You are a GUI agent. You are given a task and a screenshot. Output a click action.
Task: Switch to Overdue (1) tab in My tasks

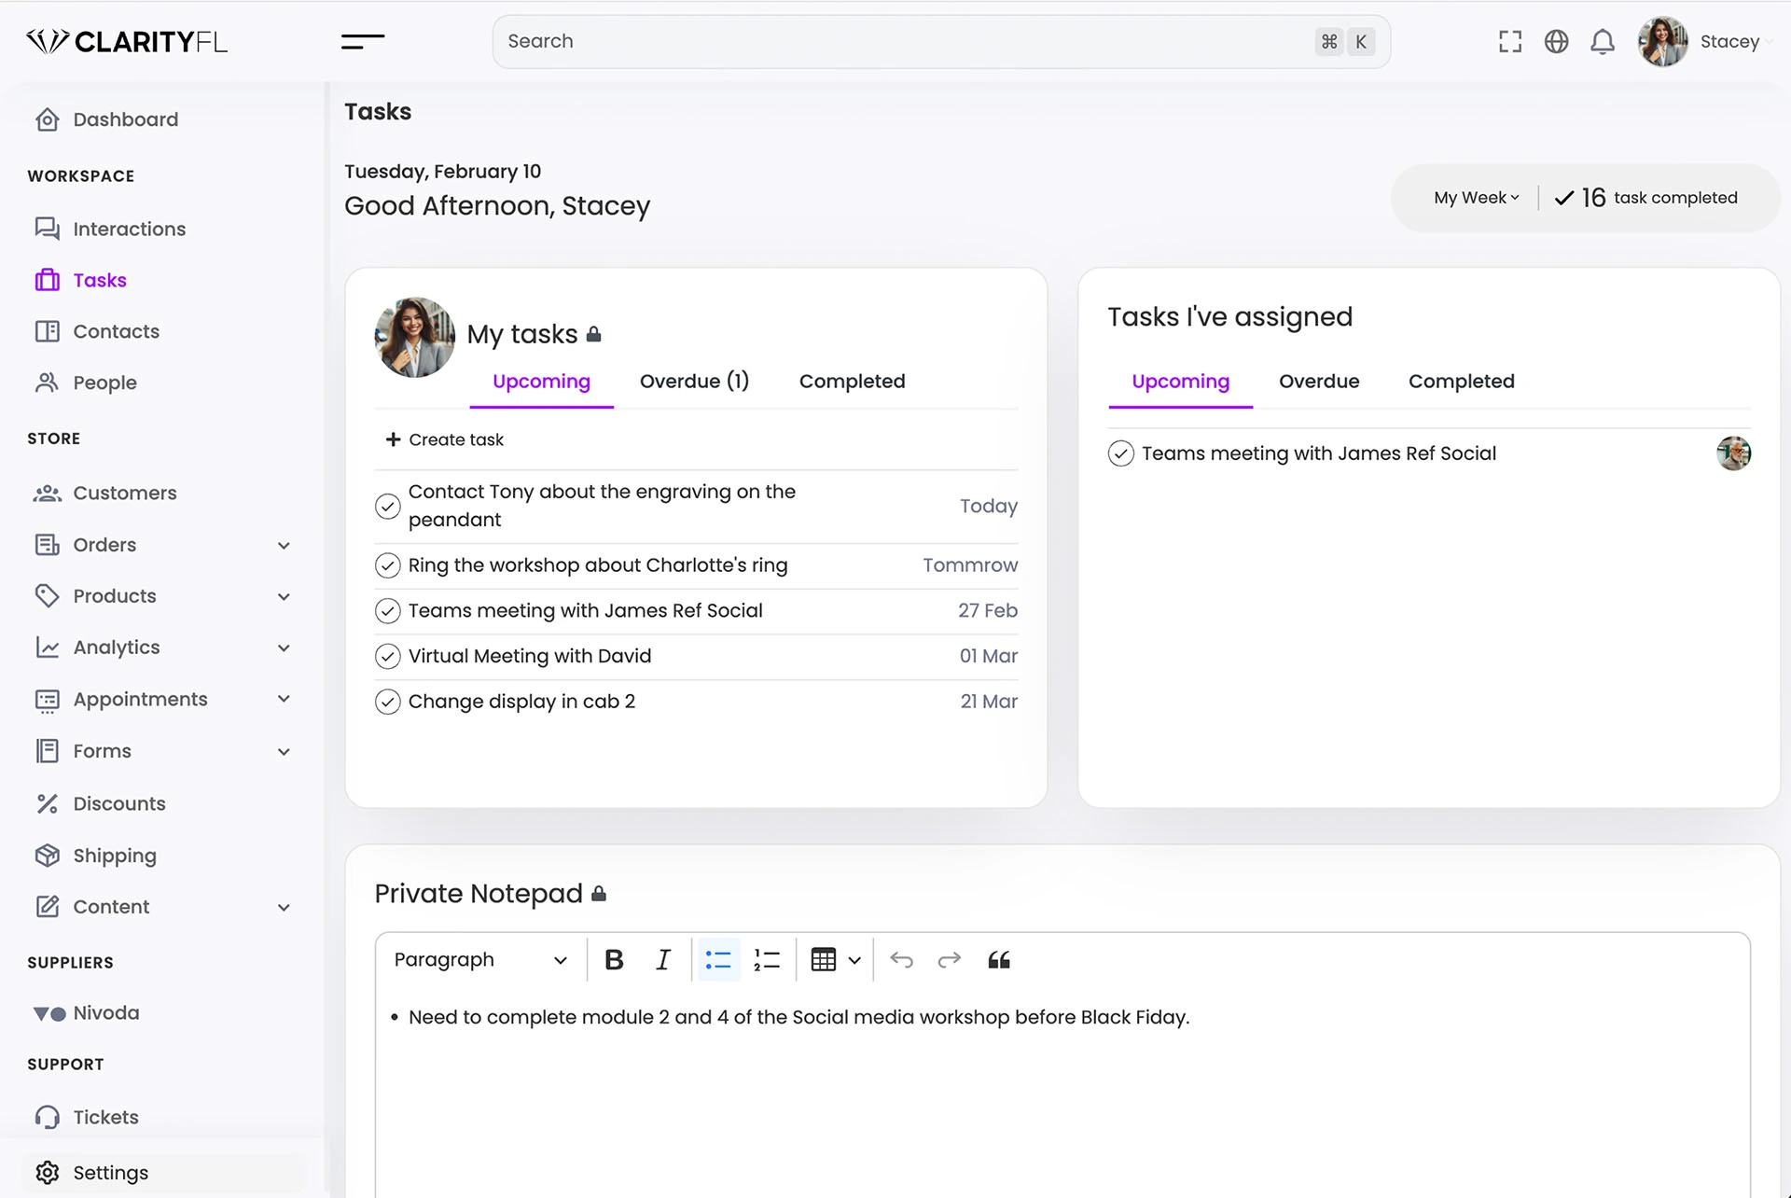pos(694,382)
